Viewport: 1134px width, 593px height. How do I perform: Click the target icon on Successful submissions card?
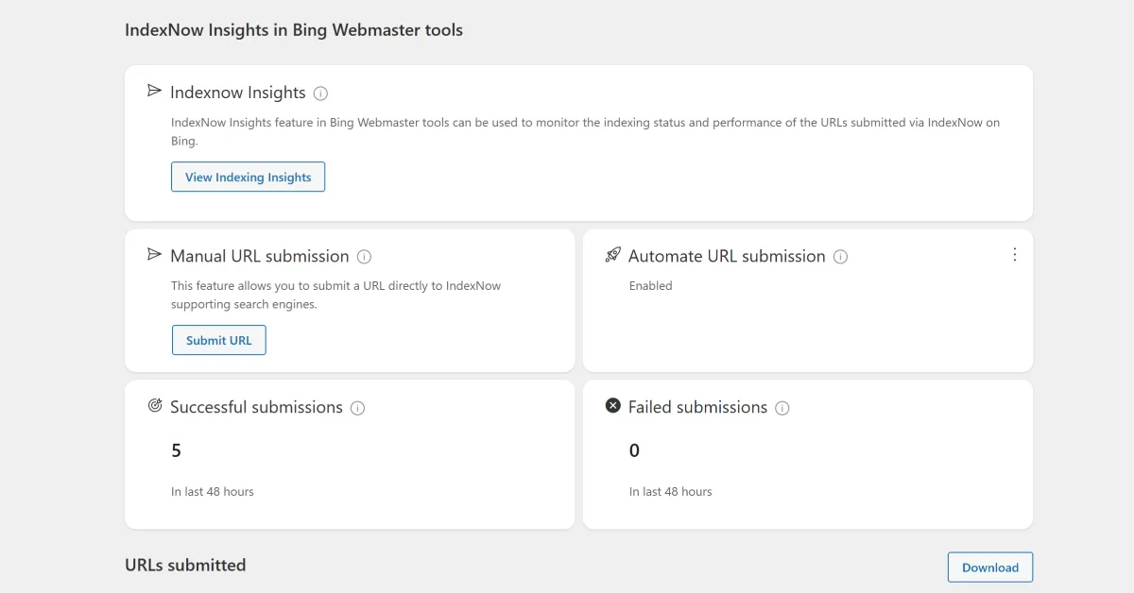point(155,406)
